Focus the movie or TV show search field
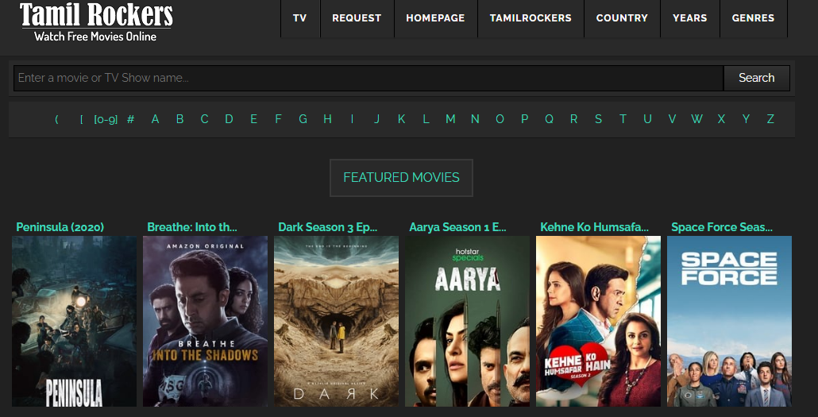 [x=368, y=79]
